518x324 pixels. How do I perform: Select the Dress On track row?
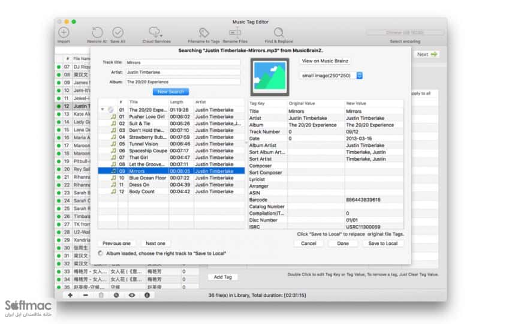coord(171,185)
